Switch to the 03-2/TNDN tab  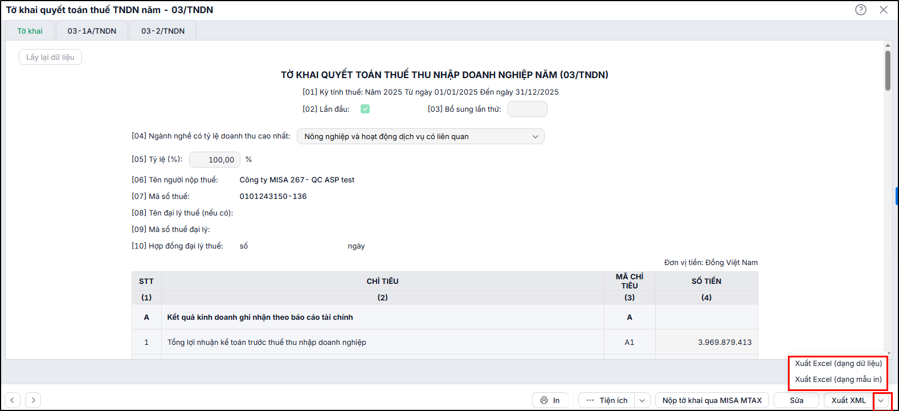point(163,31)
